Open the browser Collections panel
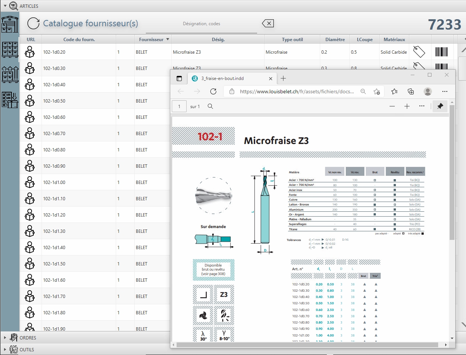The width and height of the screenshot is (466, 355). (x=411, y=91)
